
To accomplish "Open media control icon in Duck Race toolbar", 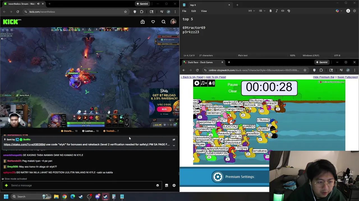I will (x=341, y=70).
